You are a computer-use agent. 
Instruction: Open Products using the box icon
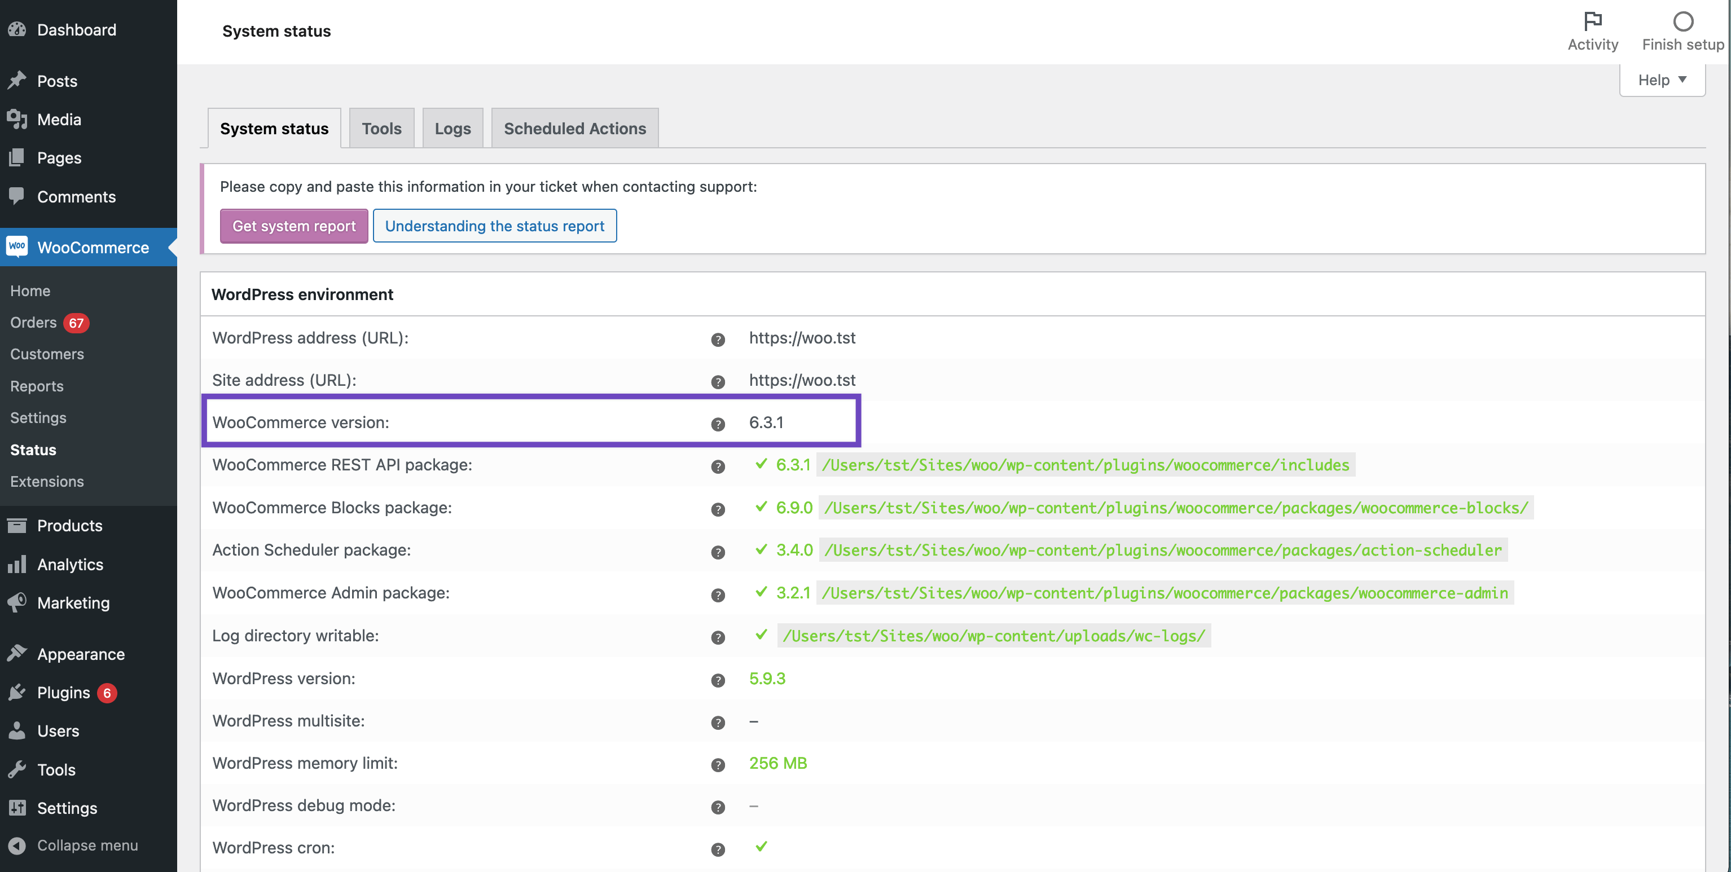click(x=17, y=525)
